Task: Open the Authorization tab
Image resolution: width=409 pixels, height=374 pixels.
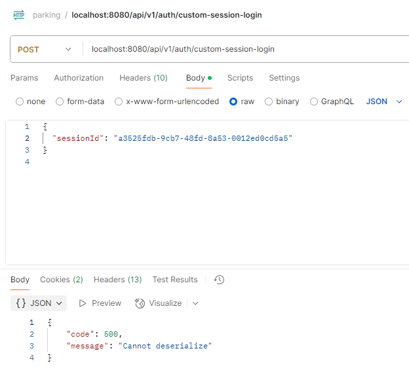Action: tap(79, 78)
